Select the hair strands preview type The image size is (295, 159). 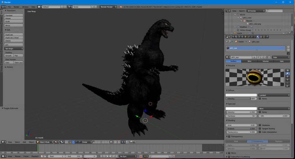(x=287, y=83)
